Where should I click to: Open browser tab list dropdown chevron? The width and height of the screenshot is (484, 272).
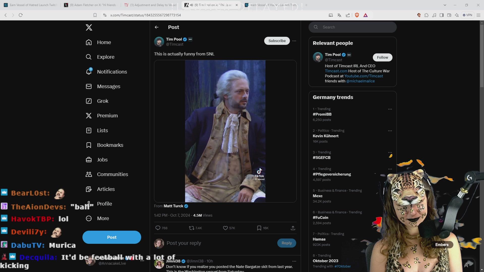445,5
